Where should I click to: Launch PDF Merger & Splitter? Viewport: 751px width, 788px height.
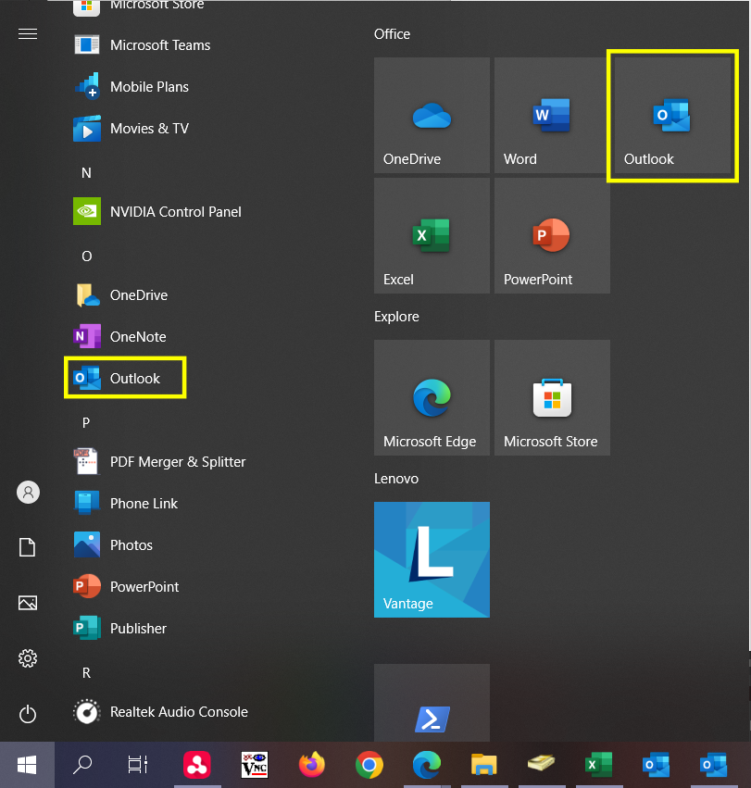tap(161, 462)
